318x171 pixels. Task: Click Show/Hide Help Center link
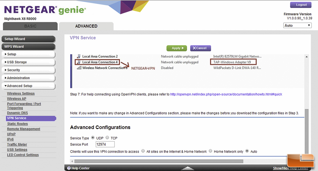pyautogui.click(x=290, y=168)
